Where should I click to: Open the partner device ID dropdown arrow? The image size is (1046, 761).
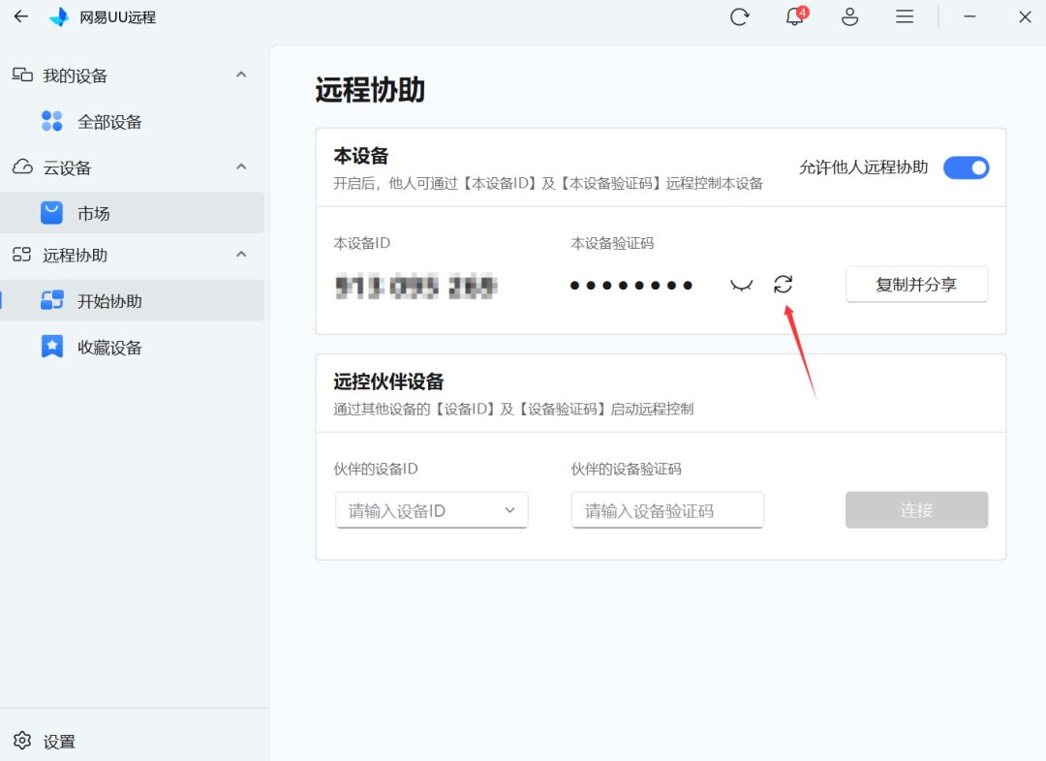click(x=509, y=510)
